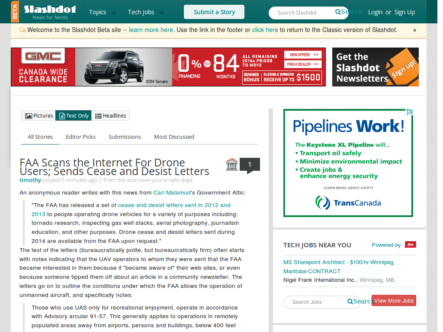This screenshot has height=332, width=443.
Task: Click the Submit a Story button
Action: [214, 13]
